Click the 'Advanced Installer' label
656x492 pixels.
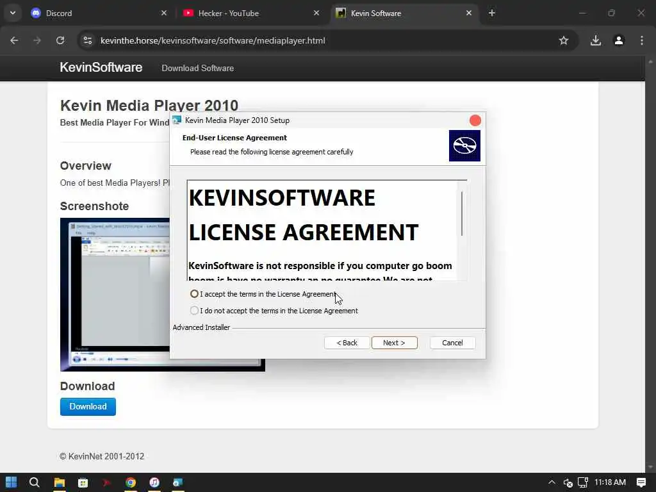tap(201, 327)
